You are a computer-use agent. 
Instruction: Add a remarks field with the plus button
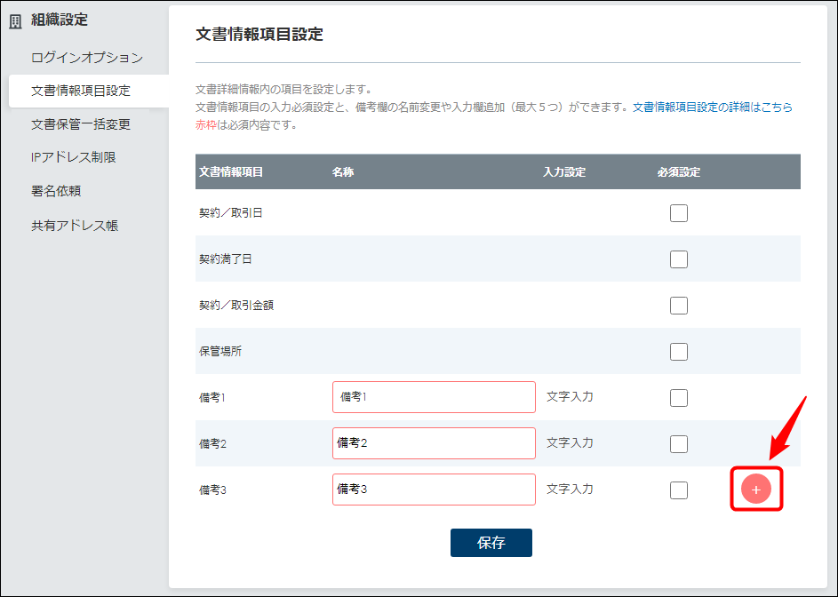[755, 489]
